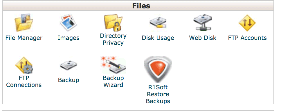Image resolution: width=281 pixels, height=111 pixels.
Task: Open the Web Disk text link
Action: pyautogui.click(x=203, y=38)
